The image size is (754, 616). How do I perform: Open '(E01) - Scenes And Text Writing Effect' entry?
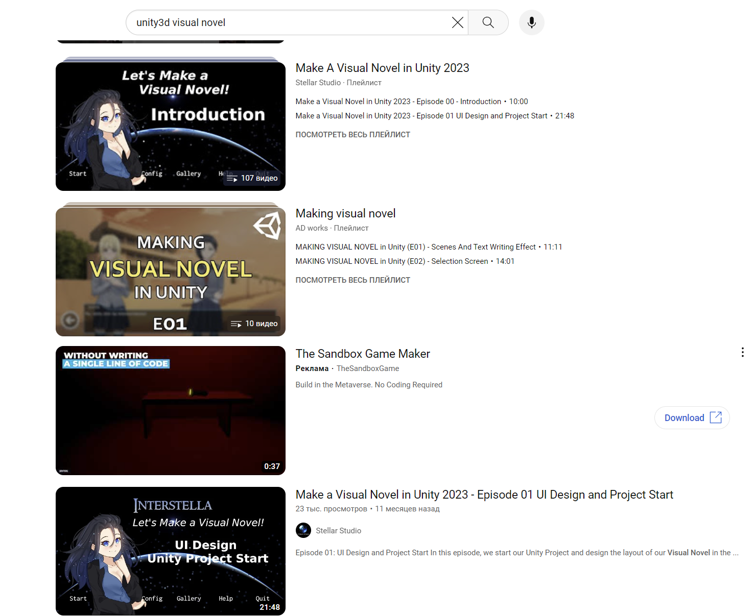pos(429,247)
